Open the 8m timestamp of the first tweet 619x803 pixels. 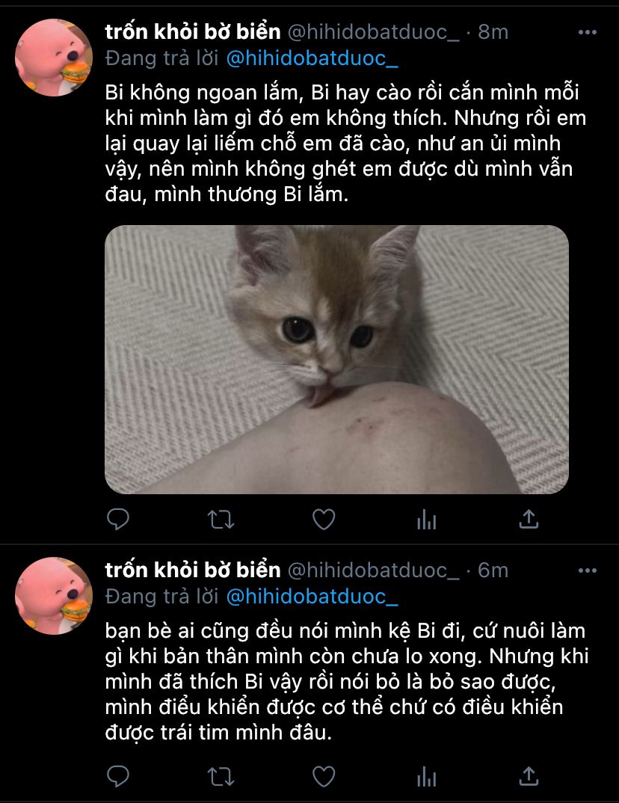tap(493, 32)
